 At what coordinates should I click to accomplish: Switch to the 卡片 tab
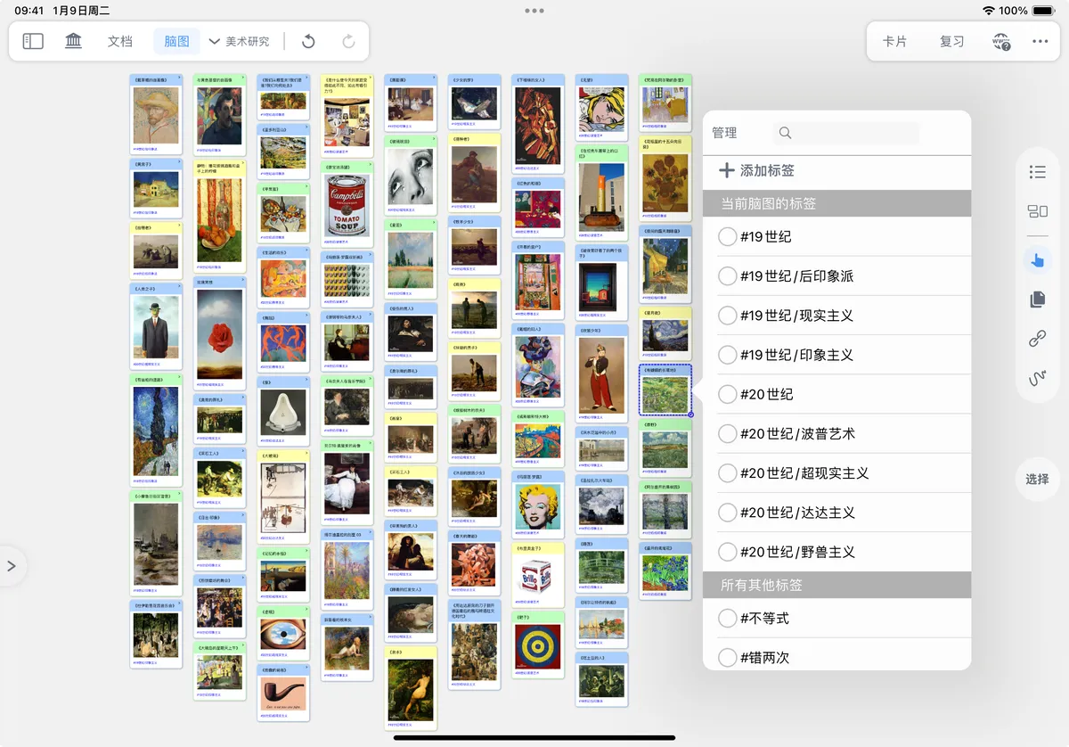(x=895, y=41)
